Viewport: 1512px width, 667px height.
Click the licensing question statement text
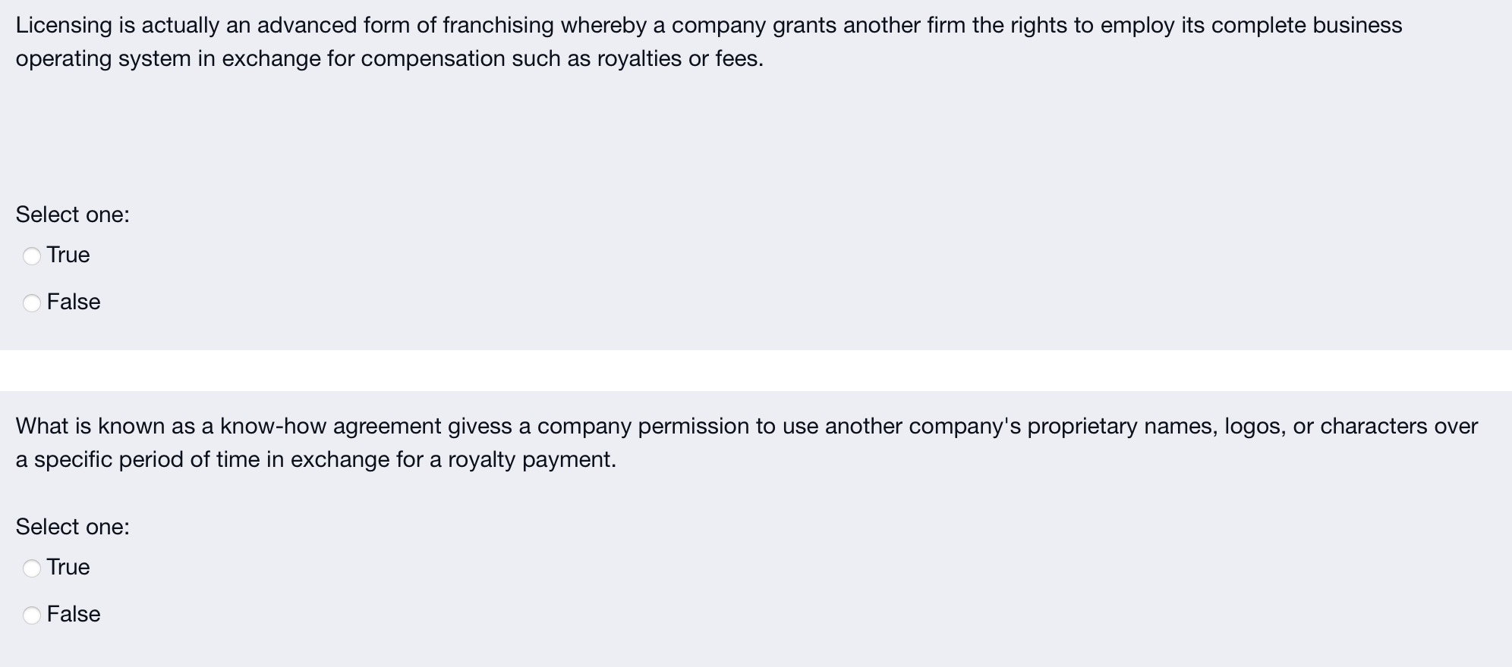pos(455,25)
